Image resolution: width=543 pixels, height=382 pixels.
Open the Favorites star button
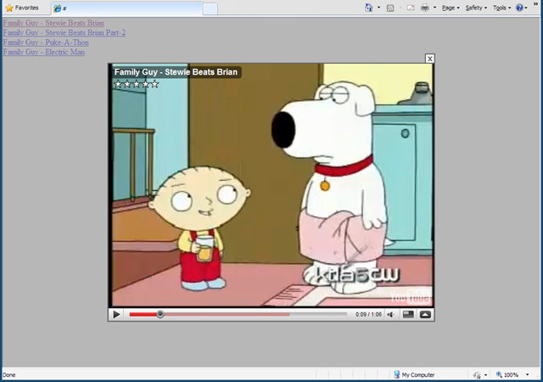click(22, 8)
